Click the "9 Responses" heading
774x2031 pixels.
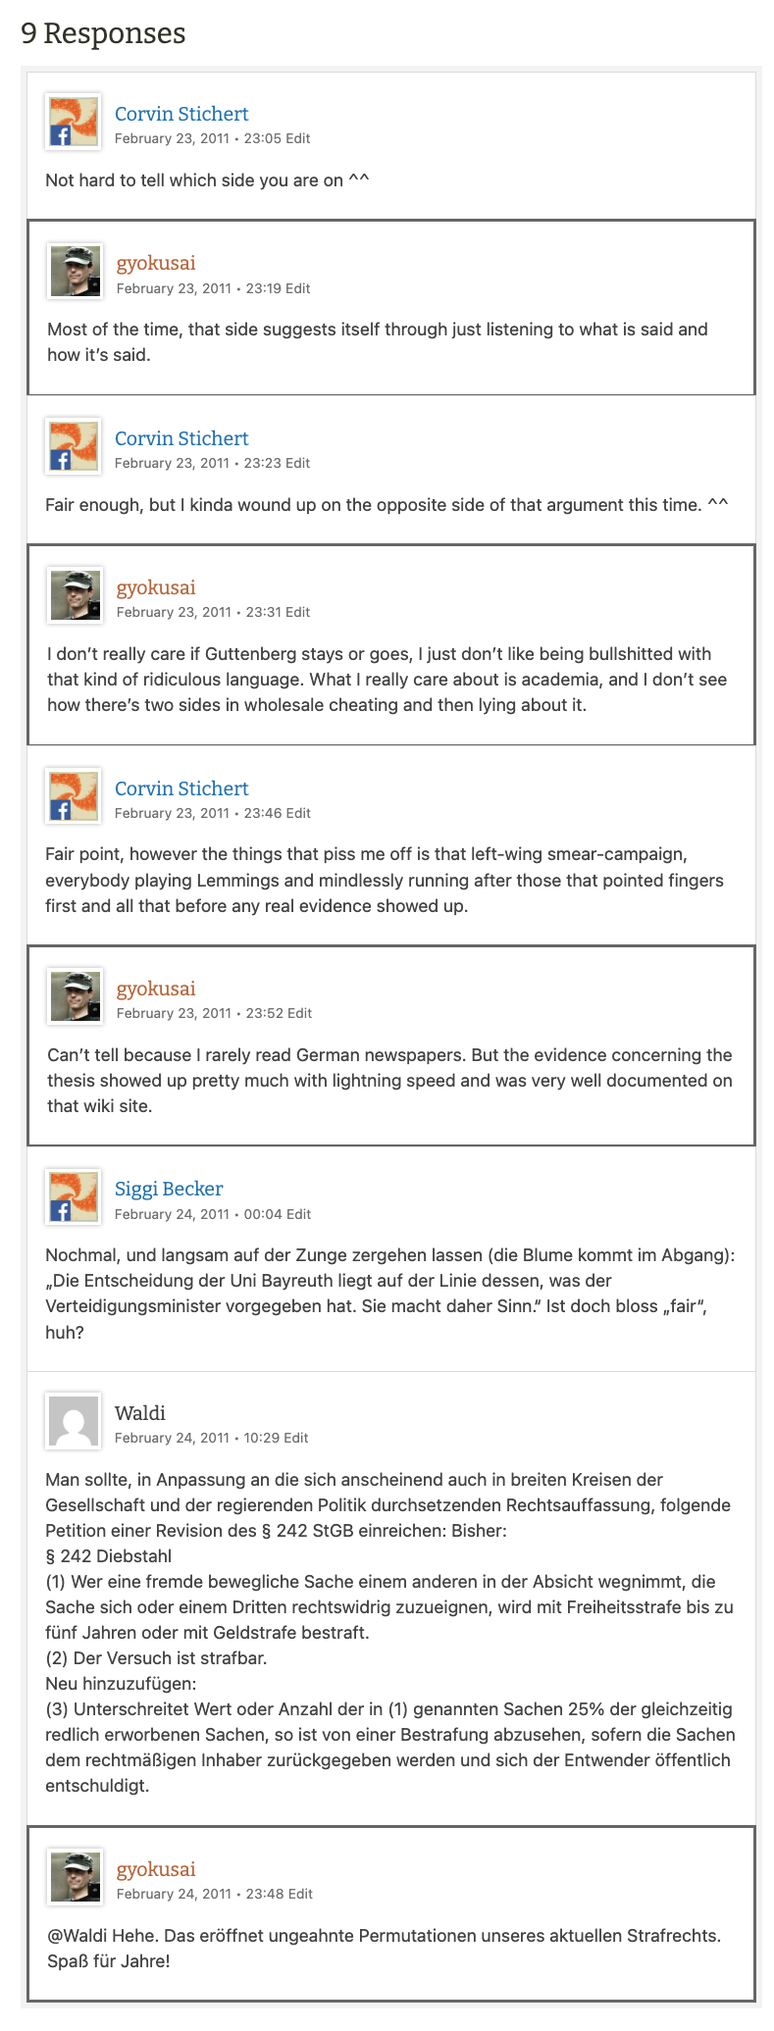103,33
